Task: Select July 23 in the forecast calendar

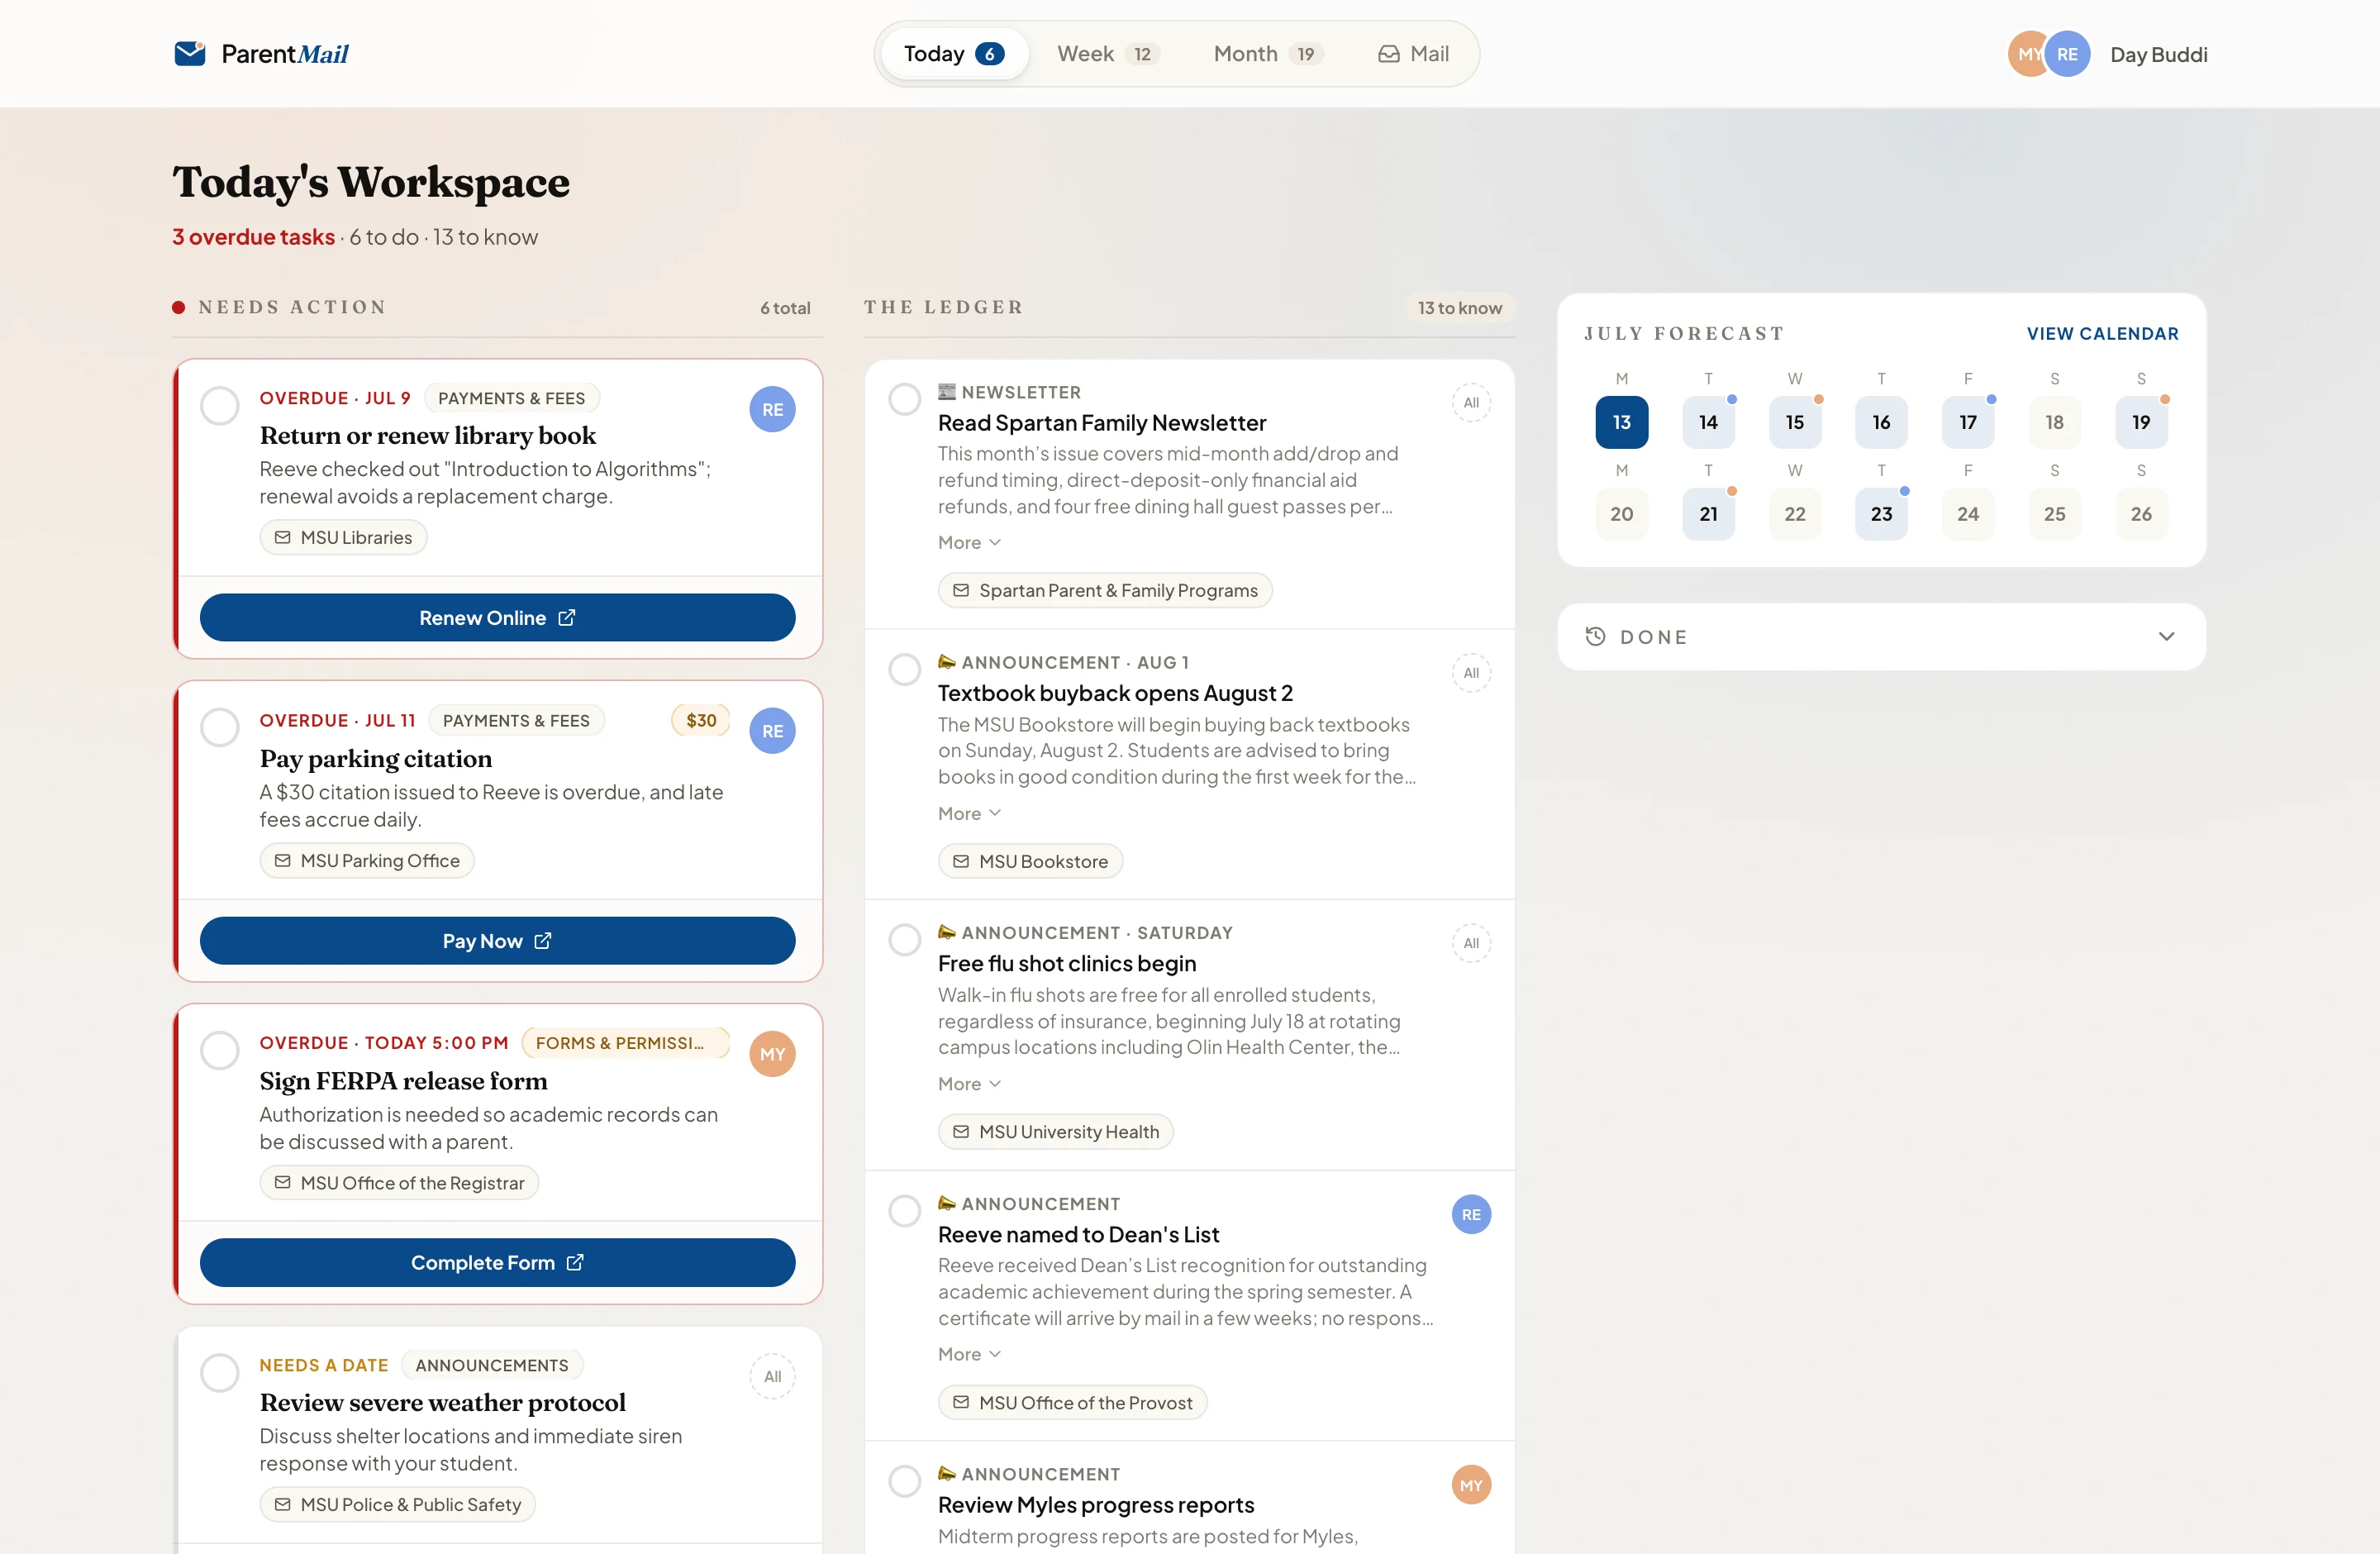Action: pos(1881,514)
